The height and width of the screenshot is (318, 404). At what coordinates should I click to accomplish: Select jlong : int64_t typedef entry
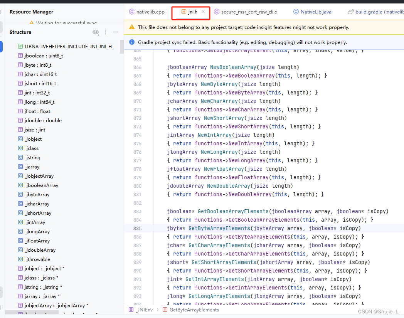(36, 102)
